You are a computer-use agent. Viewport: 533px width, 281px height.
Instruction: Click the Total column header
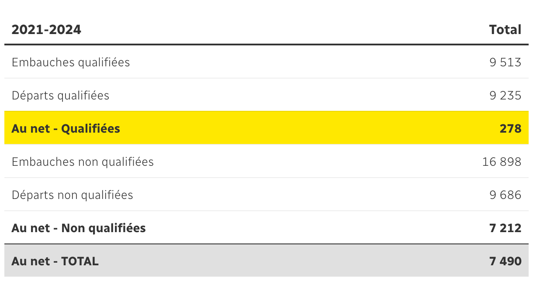pyautogui.click(x=505, y=30)
